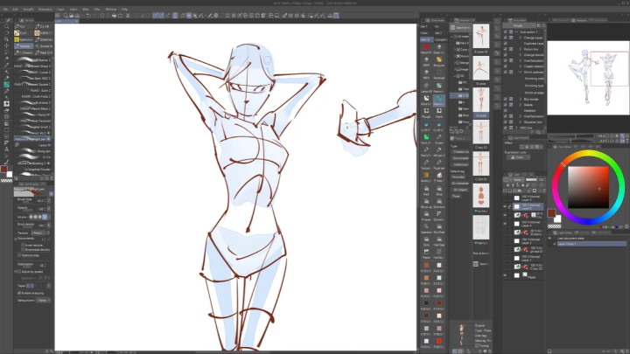Select the Move layer tool
The image size is (630, 354).
(x=6, y=45)
